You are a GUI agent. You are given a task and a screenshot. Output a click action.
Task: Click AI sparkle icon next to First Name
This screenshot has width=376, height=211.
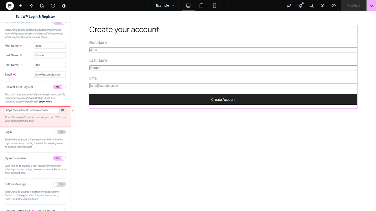coord(21,46)
